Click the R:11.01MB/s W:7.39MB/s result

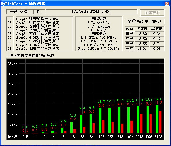(x=99, y=49)
